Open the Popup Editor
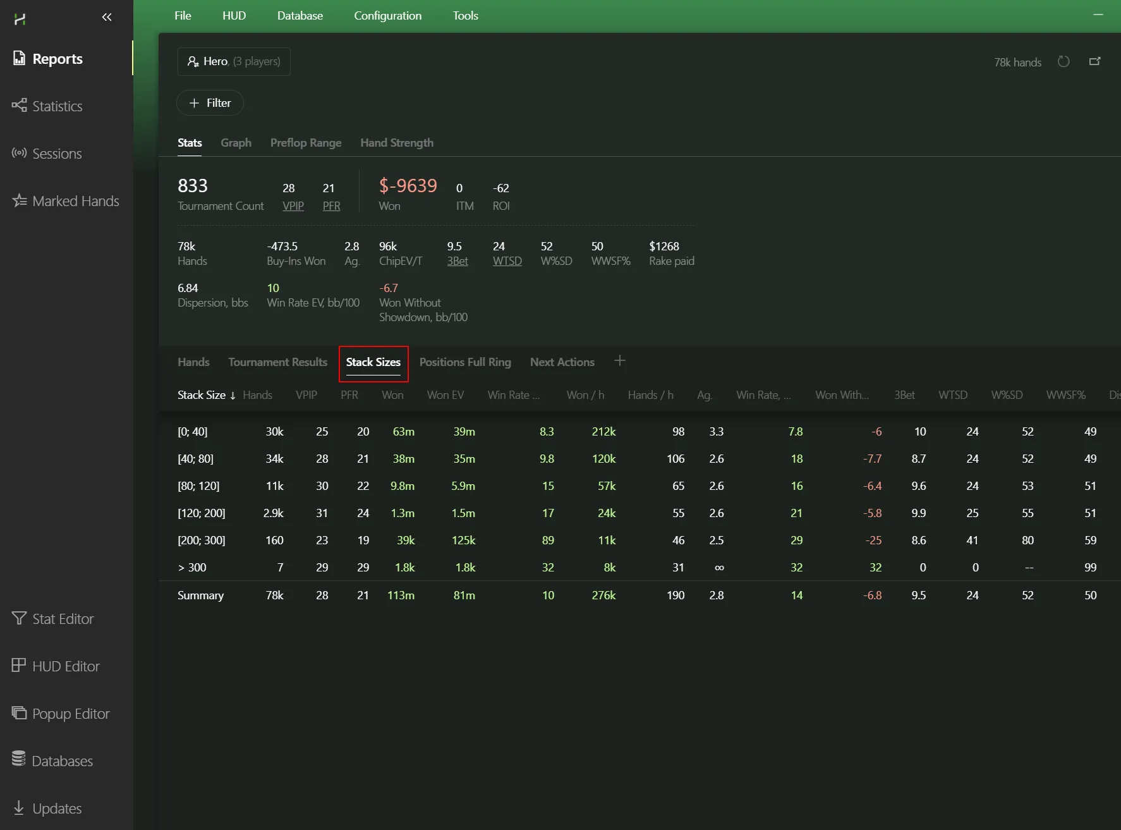 (70, 714)
